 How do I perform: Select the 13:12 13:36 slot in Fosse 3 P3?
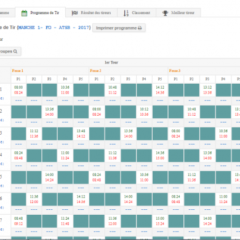pos(207,90)
